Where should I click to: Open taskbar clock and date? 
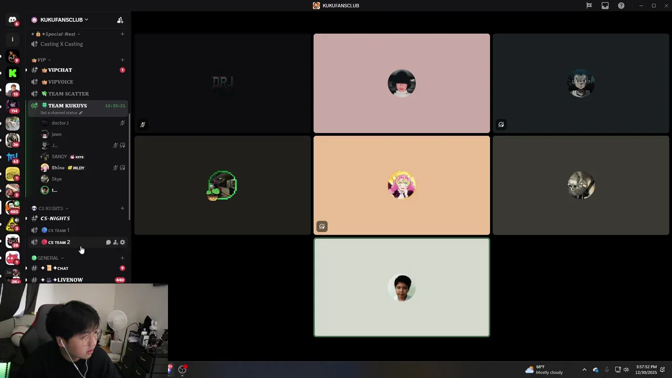[x=646, y=370]
